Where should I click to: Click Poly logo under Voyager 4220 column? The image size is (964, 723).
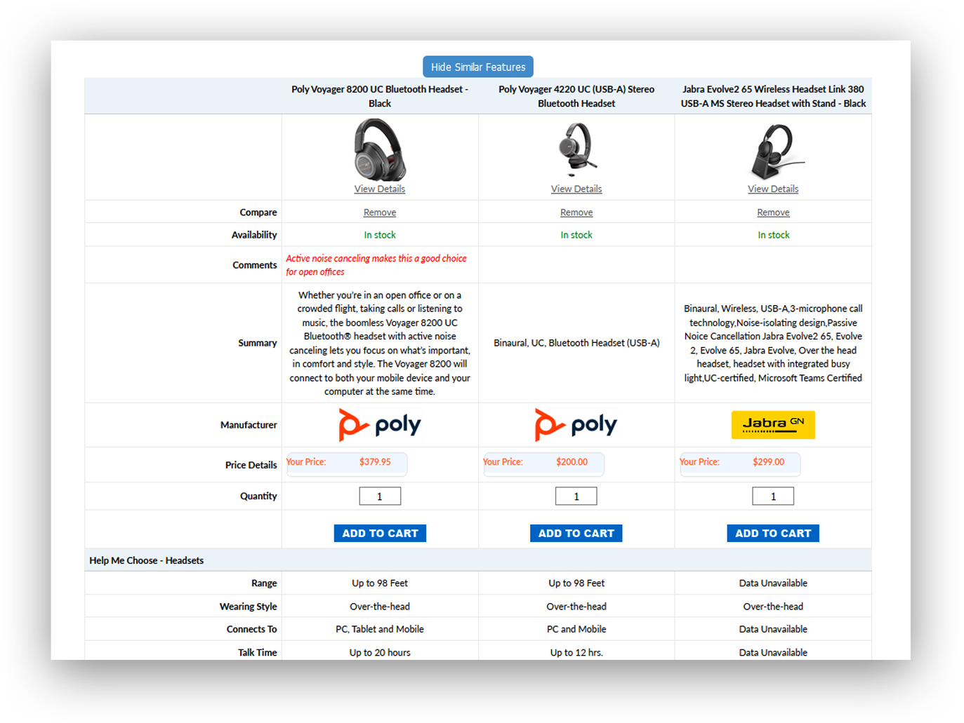(x=576, y=425)
